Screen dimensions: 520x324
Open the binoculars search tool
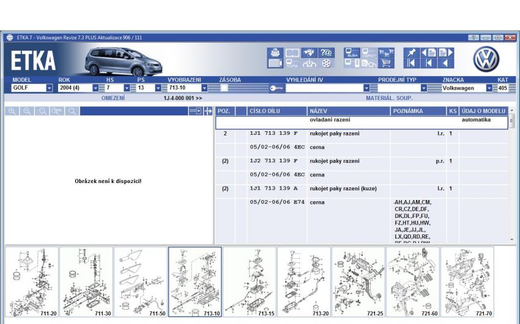(309, 52)
